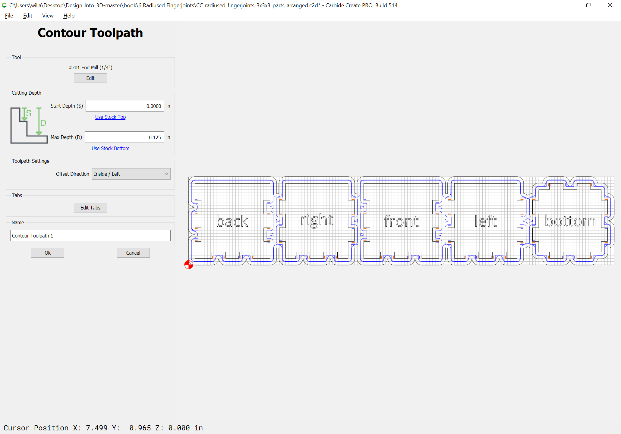The width and height of the screenshot is (621, 434).
Task: Select the 'left' part label on canvas
Action: click(x=486, y=221)
